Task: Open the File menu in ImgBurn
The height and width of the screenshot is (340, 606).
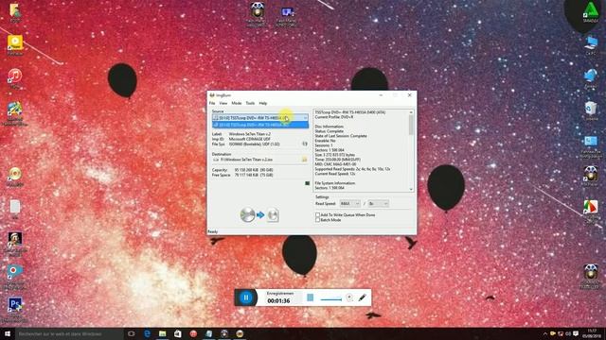Action: coord(212,103)
